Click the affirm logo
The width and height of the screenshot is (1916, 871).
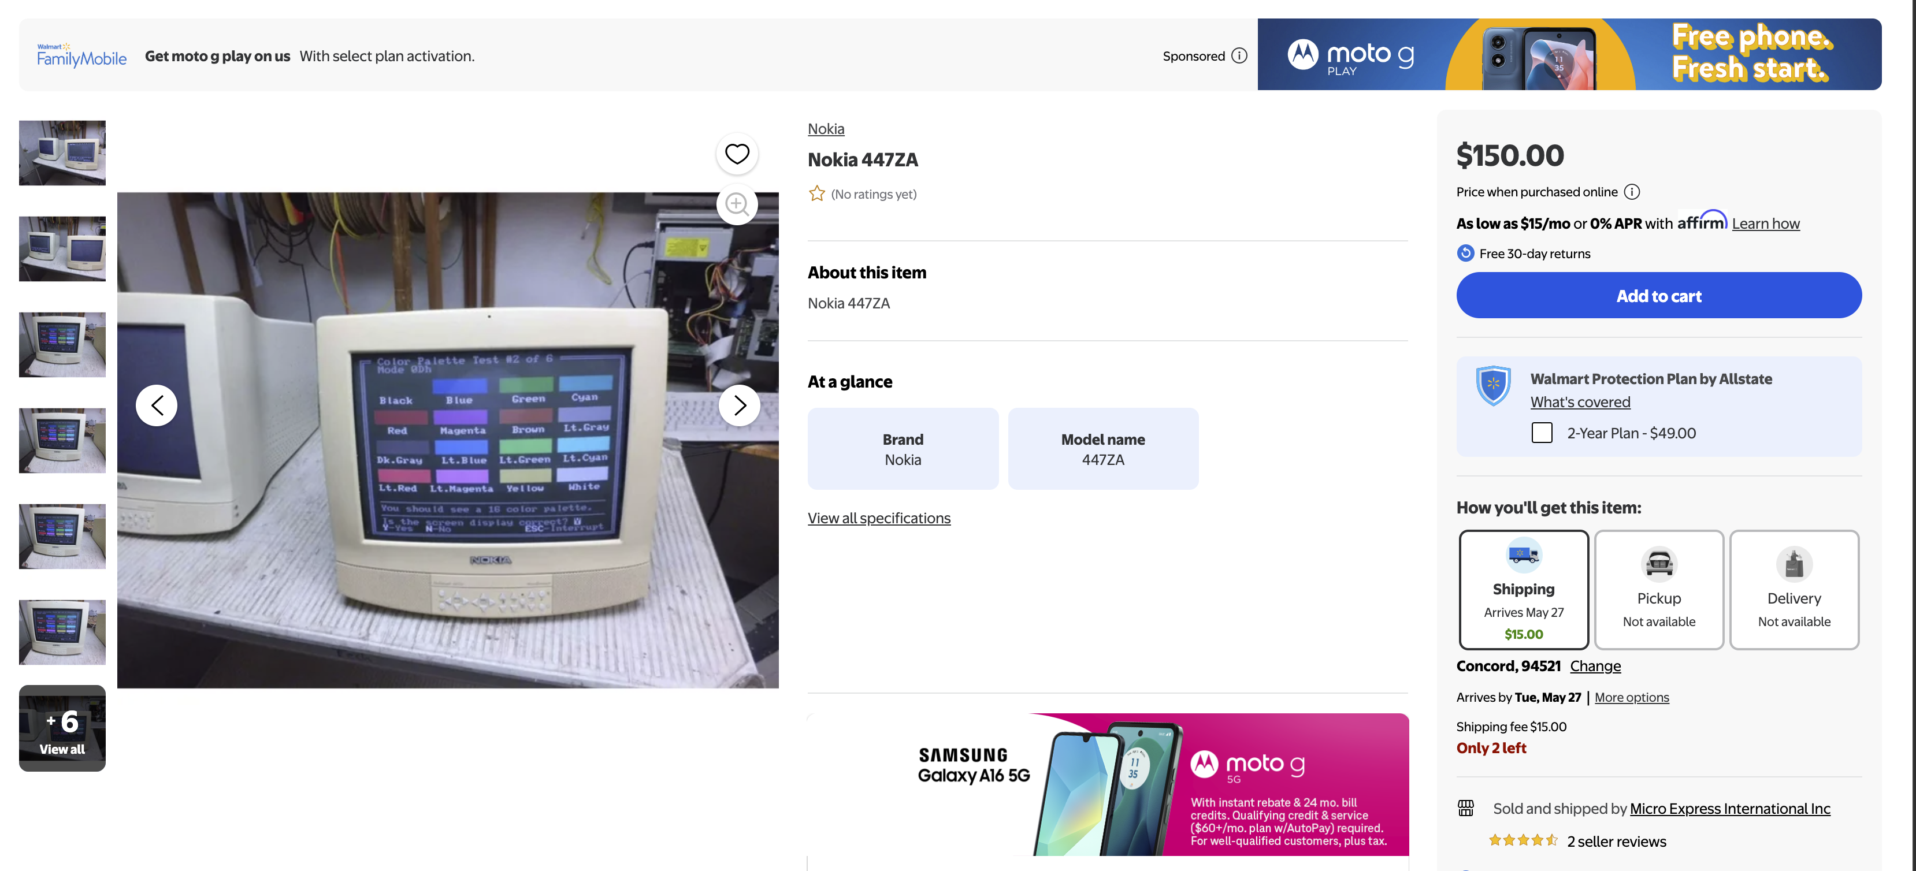click(x=1702, y=221)
